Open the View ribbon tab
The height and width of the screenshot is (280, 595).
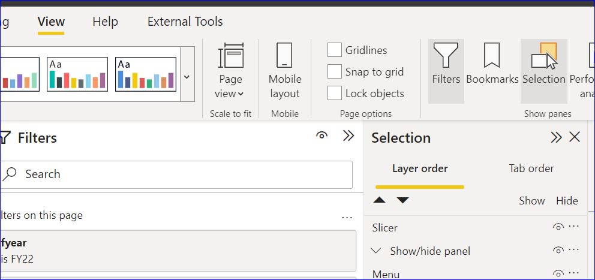(51, 22)
